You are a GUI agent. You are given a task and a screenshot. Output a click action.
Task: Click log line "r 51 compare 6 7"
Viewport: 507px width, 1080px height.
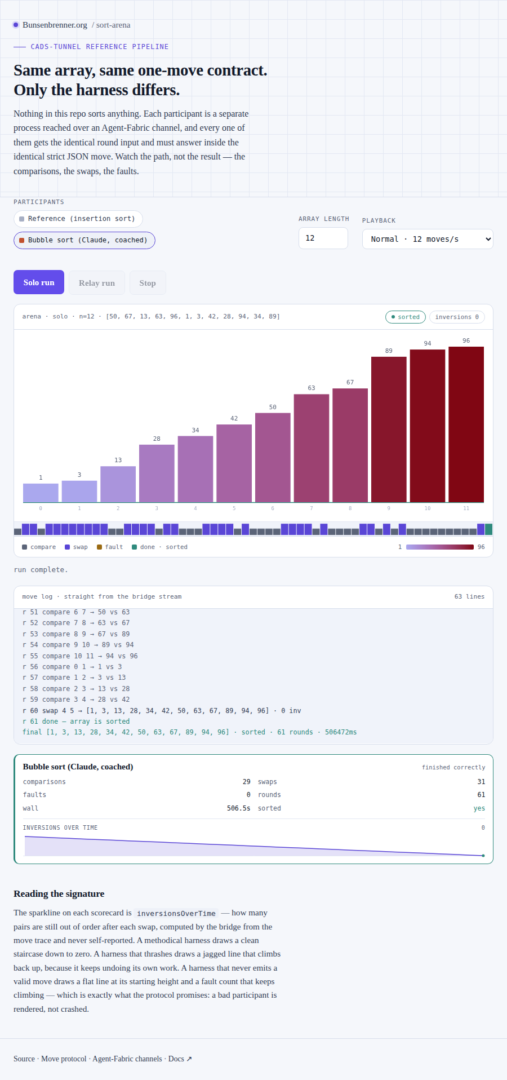[x=76, y=612]
